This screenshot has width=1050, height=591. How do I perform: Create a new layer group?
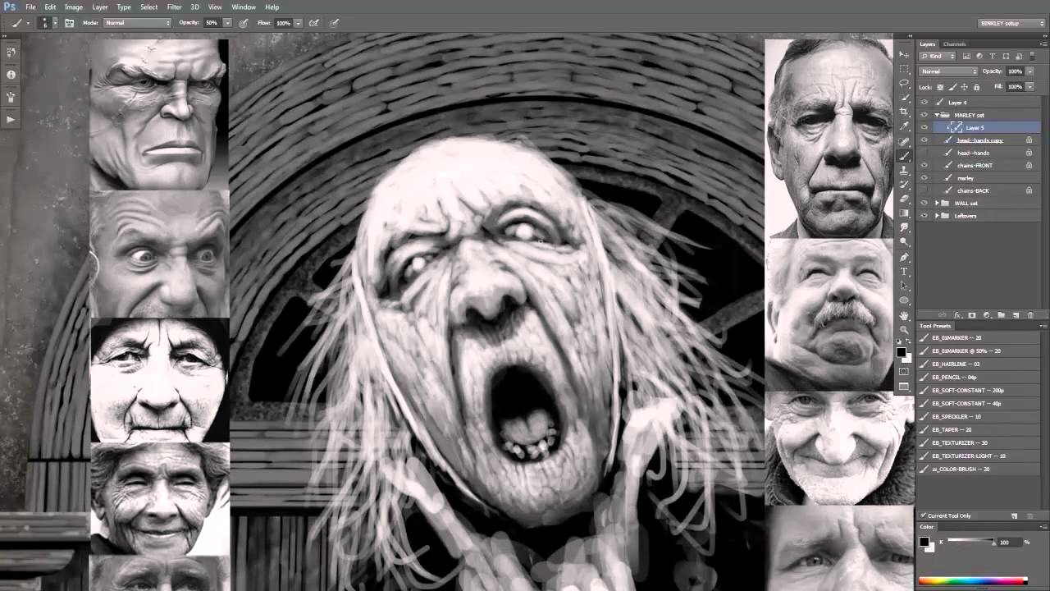tap(1002, 315)
